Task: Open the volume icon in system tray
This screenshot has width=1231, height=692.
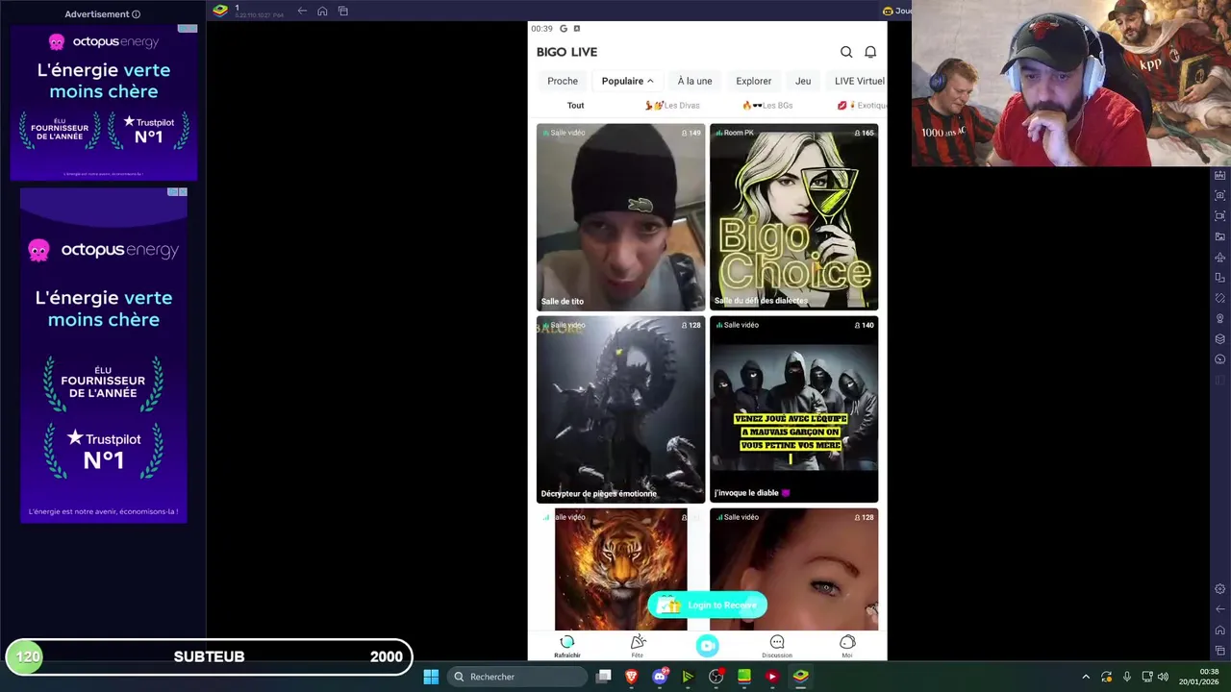Action: coord(1163,677)
